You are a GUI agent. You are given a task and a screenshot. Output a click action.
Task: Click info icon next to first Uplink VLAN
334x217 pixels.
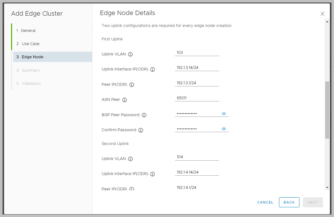pos(130,54)
